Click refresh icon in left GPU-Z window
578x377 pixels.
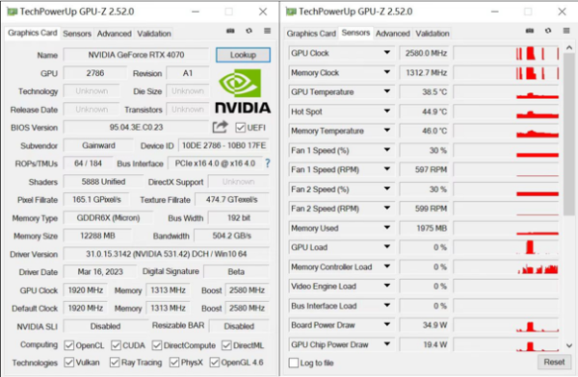coord(250,31)
